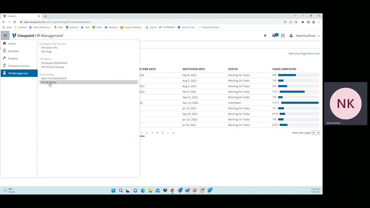Viewport: 370px width, 208px height.
Task: Open Microsoft Teams from taskbar
Action: [x=187, y=191]
